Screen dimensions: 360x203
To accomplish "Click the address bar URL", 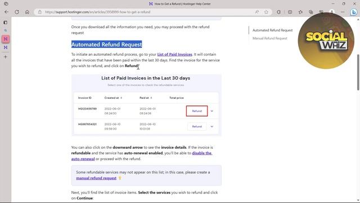I will pyautogui.click(x=97, y=12).
